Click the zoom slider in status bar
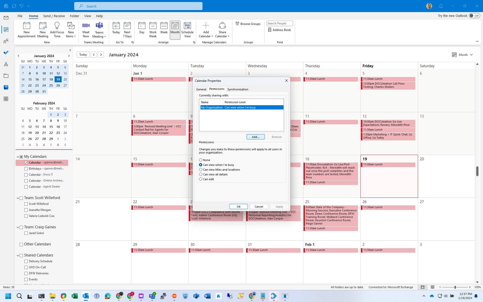 click(x=455, y=287)
